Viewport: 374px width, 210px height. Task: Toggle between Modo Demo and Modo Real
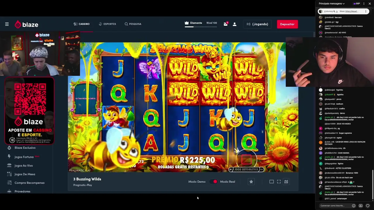pyautogui.click(x=213, y=182)
